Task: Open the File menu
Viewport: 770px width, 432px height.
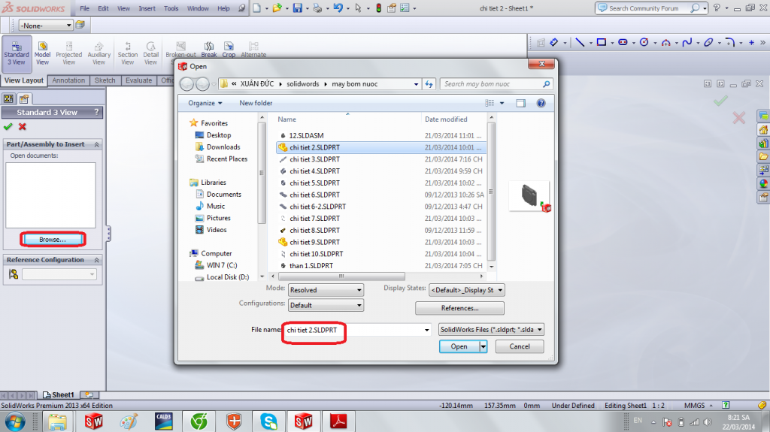Action: point(84,8)
